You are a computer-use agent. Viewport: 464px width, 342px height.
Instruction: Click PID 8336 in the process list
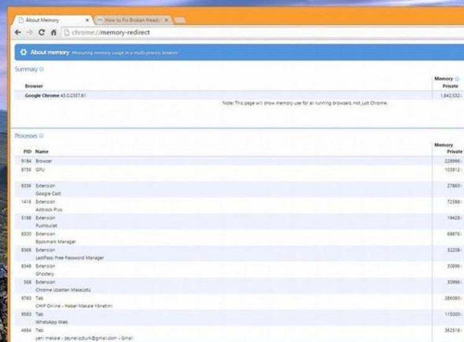26,185
